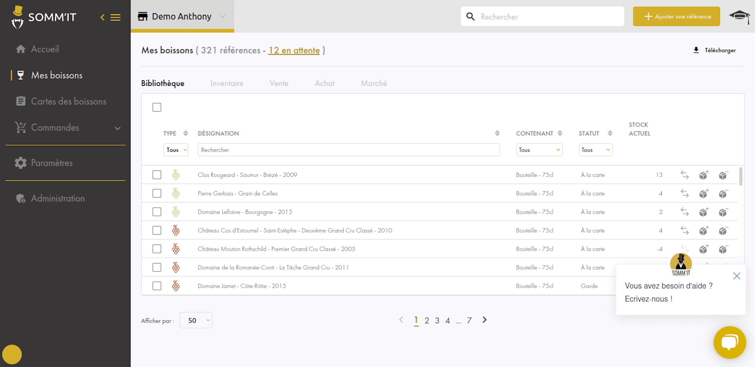Go to page 2 of results
The image size is (755, 367).
coord(427,321)
